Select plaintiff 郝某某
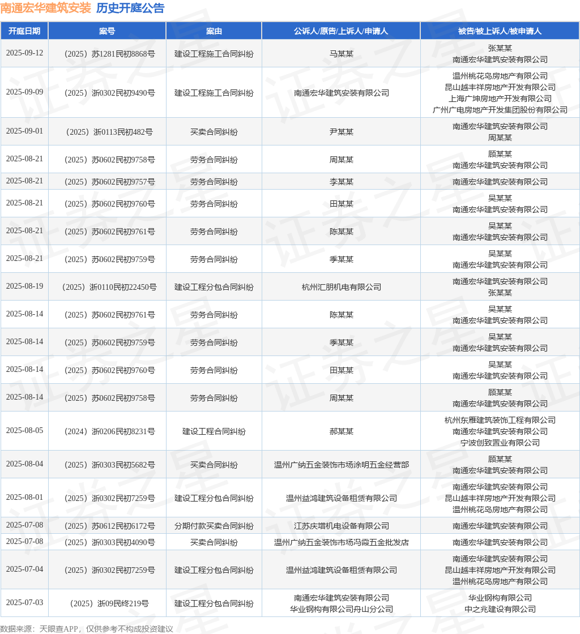The width and height of the screenshot is (580, 634). pos(342,431)
